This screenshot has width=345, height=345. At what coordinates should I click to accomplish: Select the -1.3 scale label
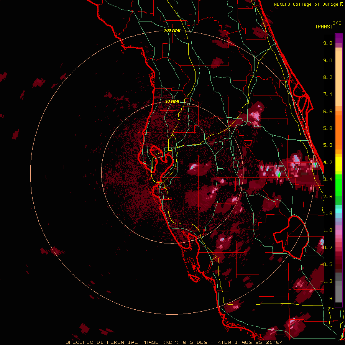(326, 281)
